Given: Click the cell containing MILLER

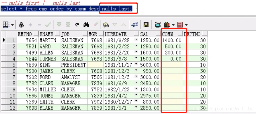Looking at the screenshot, I should [x=49, y=90].
